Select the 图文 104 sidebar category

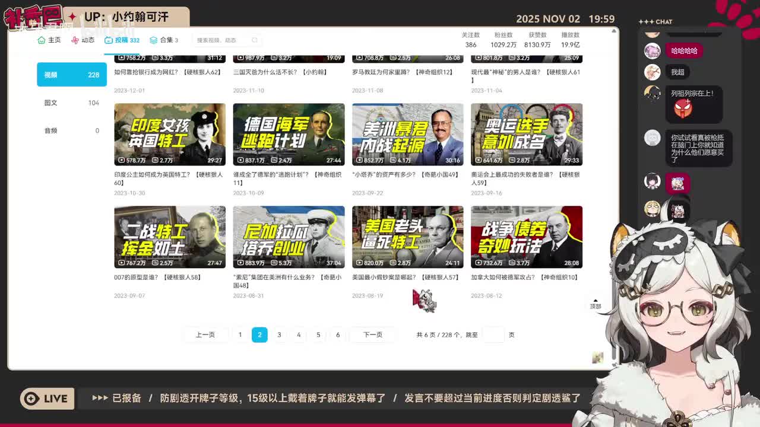[72, 103]
